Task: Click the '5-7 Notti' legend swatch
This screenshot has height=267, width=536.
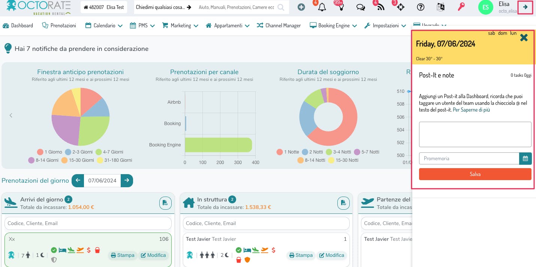Action: (358, 152)
